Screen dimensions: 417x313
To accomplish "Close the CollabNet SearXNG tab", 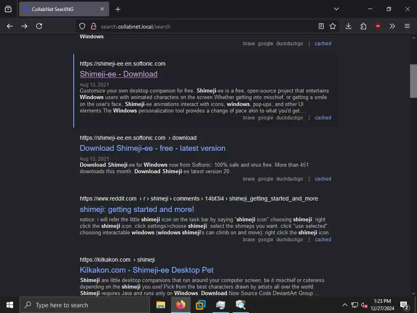I will (x=102, y=9).
